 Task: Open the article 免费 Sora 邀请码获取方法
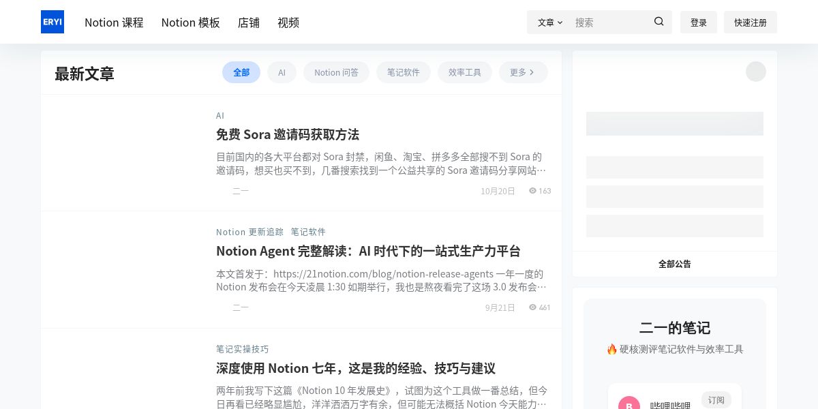click(288, 134)
